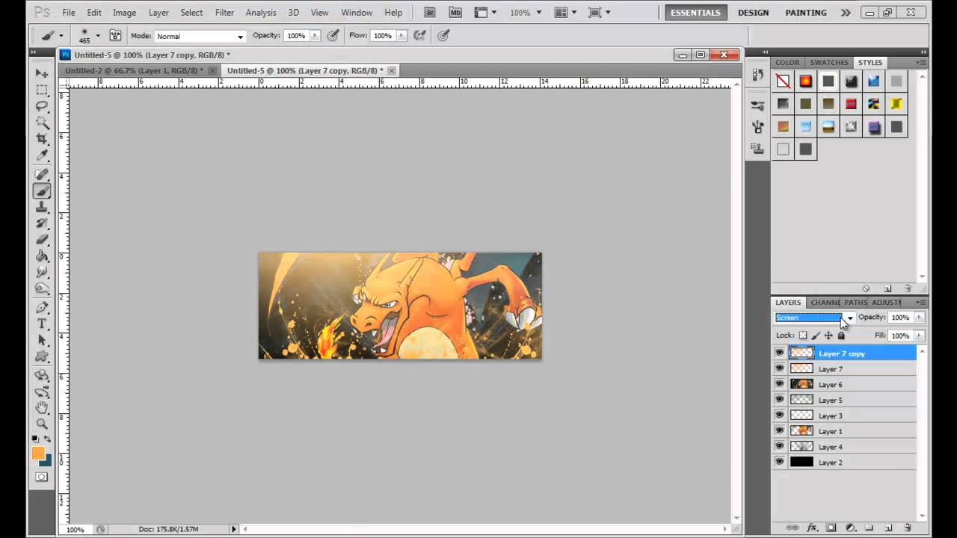Viewport: 957px width, 538px height.
Task: Select the Crop tool
Action: [42, 139]
